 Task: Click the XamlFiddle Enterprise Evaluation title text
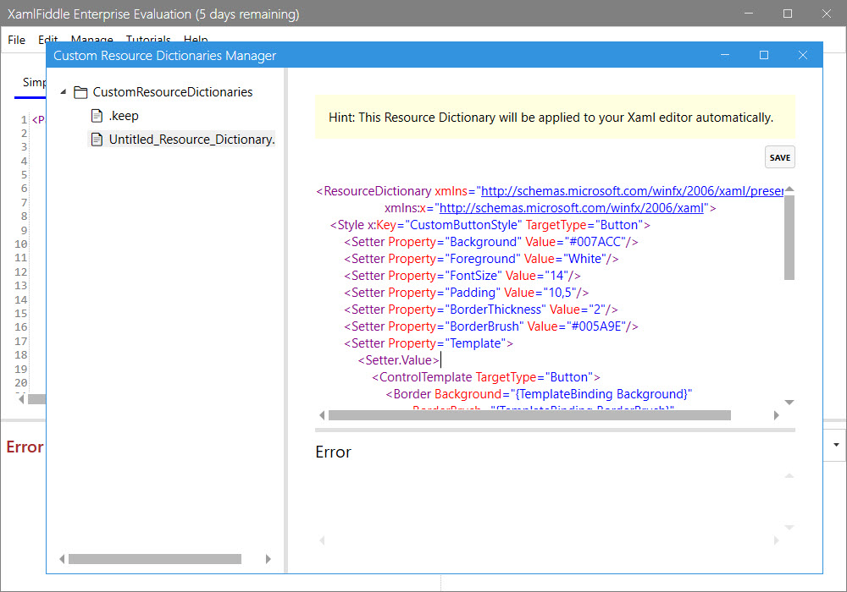coord(153,14)
